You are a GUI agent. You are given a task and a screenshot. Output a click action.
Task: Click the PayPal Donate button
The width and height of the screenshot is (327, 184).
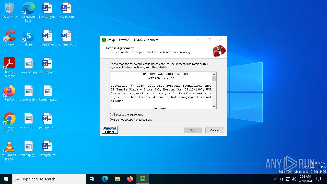110,130
